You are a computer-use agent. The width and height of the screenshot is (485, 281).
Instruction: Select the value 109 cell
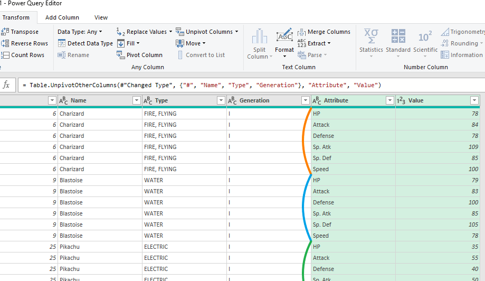click(x=438, y=147)
